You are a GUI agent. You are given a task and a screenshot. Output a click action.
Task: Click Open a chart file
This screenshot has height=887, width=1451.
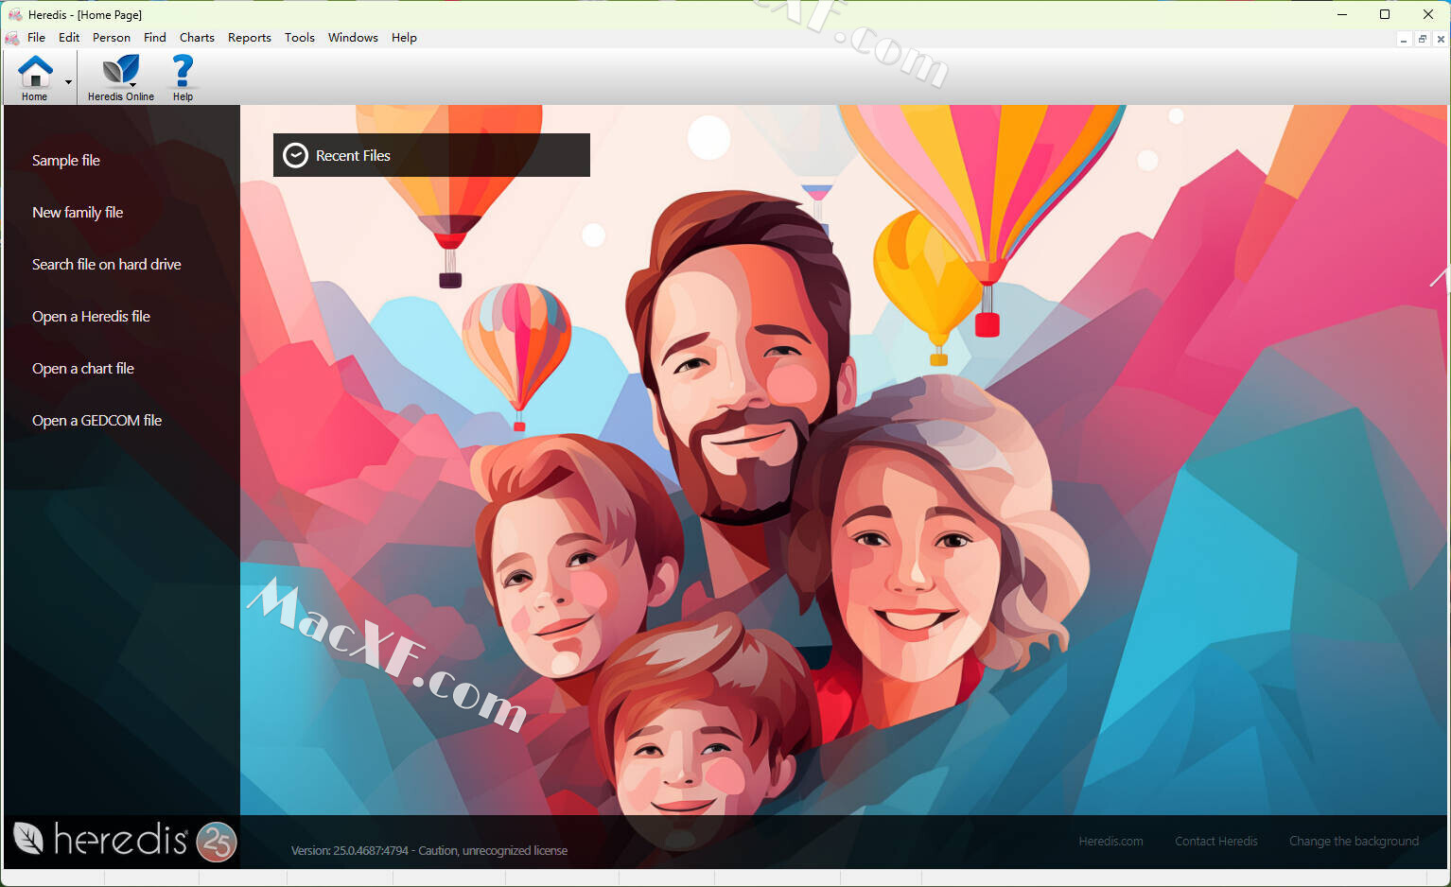83,369
